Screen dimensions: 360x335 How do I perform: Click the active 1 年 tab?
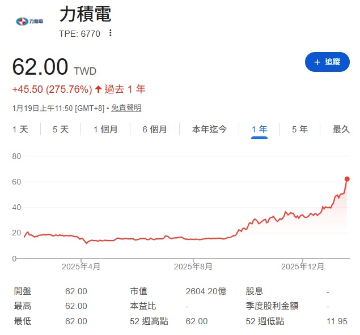point(259,129)
